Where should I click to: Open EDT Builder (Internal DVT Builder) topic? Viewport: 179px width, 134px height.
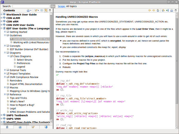[x=29, y=49]
